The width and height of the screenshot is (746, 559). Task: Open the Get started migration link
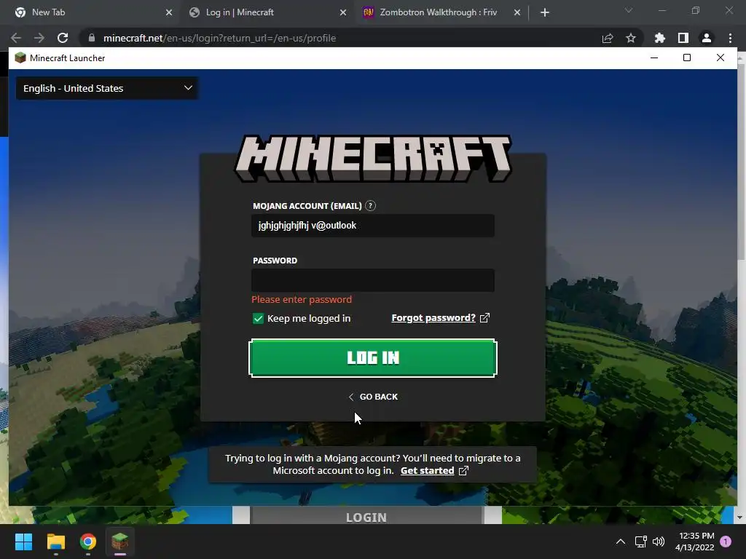tap(427, 471)
